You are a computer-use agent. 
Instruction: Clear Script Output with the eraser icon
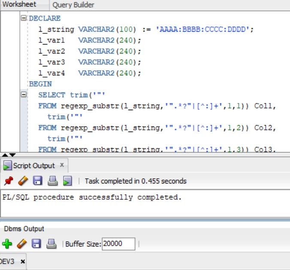23,181
